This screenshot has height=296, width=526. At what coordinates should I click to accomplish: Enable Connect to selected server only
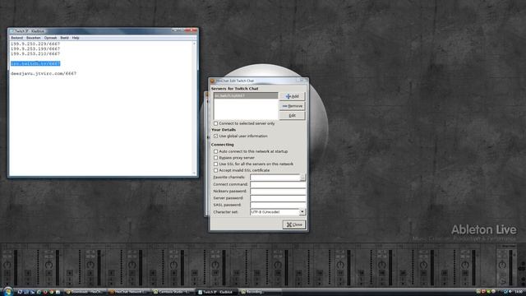coord(215,123)
